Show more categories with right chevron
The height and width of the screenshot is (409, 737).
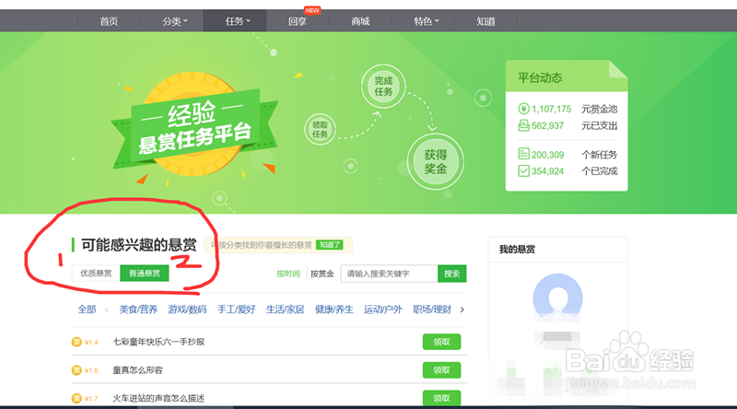(x=462, y=310)
